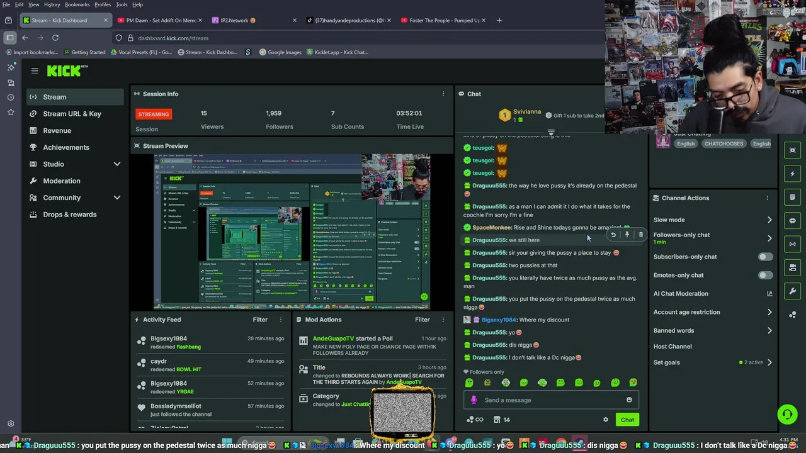Click Bigsexy1984 username in 'Where my discount' message
Viewport: 806px width, 453px height.
[499, 320]
